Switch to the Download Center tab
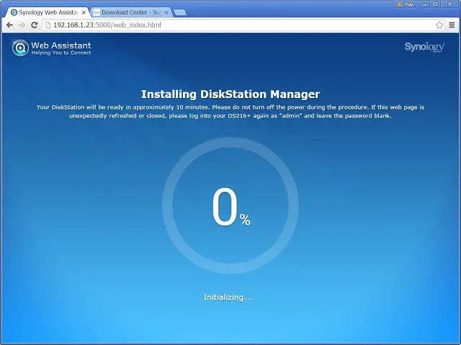 [x=131, y=12]
